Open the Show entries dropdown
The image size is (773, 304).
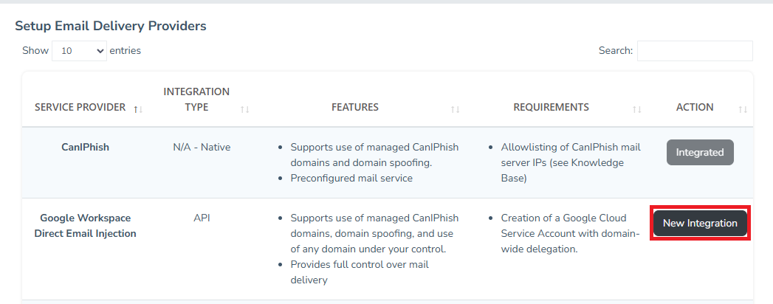coord(80,51)
